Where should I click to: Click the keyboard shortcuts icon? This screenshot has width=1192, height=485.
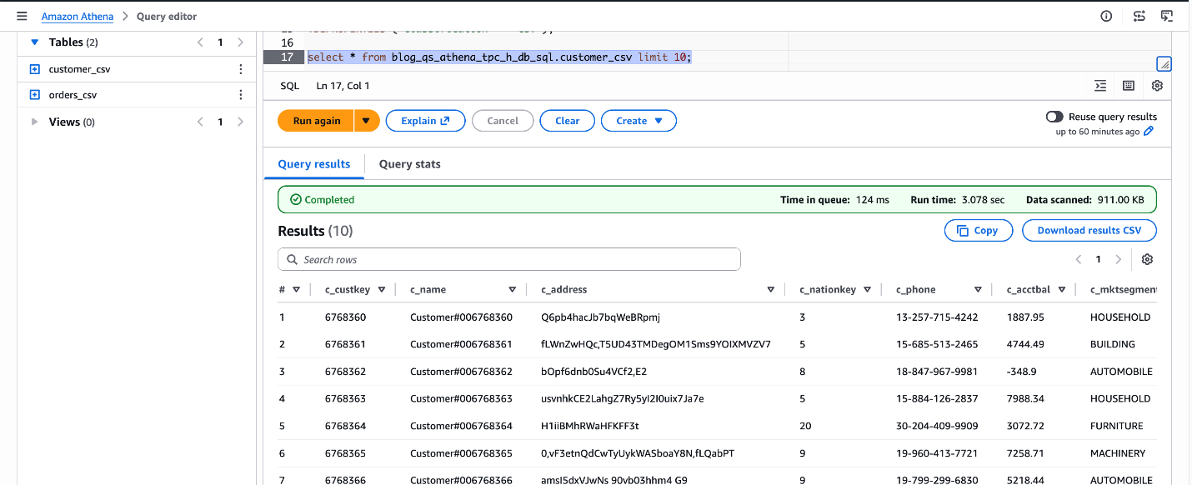1129,86
